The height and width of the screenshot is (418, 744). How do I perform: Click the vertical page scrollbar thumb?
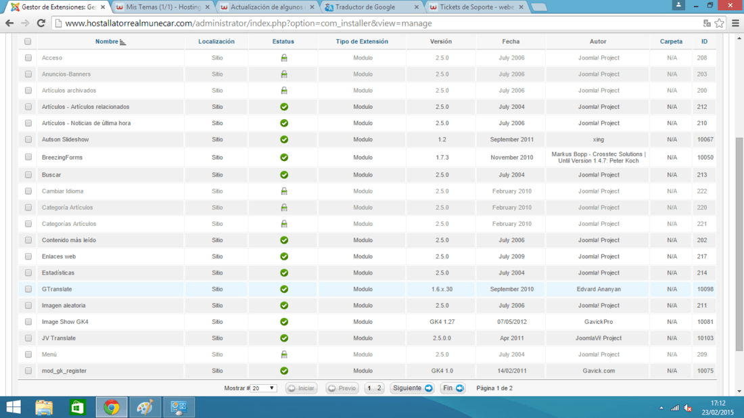click(x=739, y=244)
